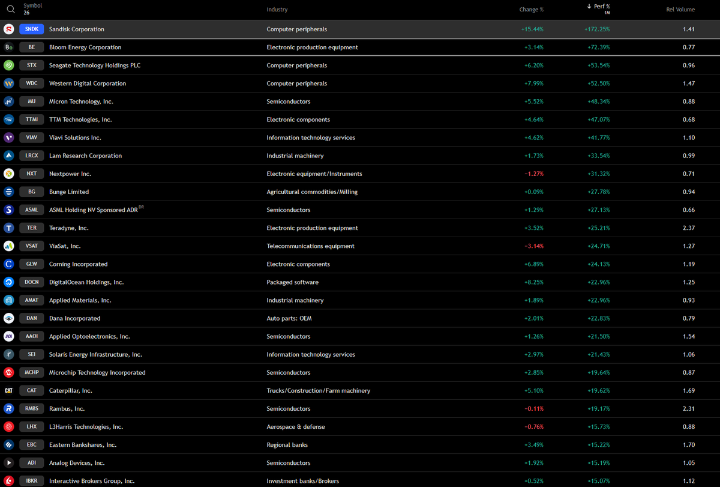
Task: Click the Symbol column header
Action: point(32,8)
